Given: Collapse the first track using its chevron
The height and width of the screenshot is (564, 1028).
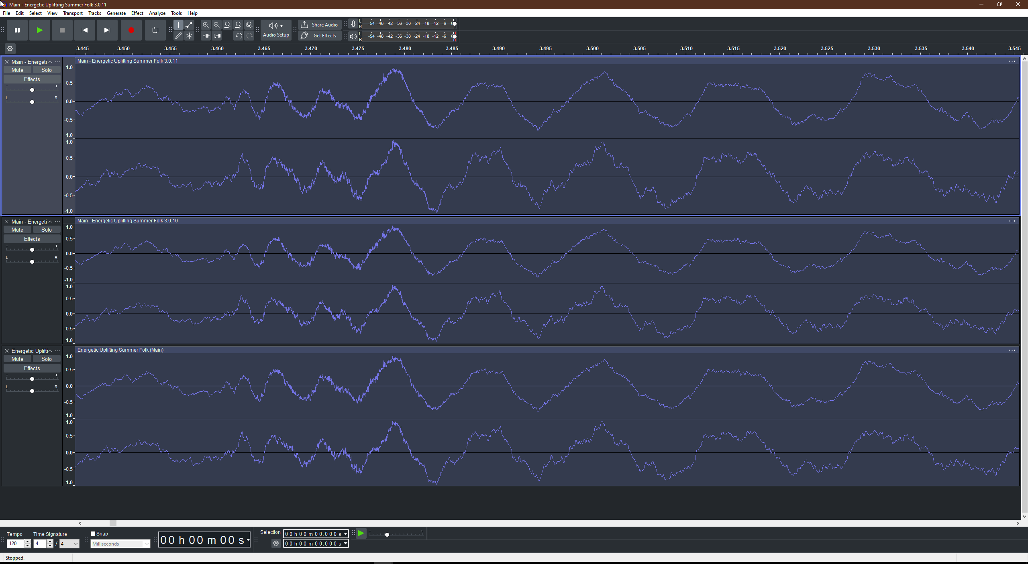Looking at the screenshot, I should click(50, 62).
